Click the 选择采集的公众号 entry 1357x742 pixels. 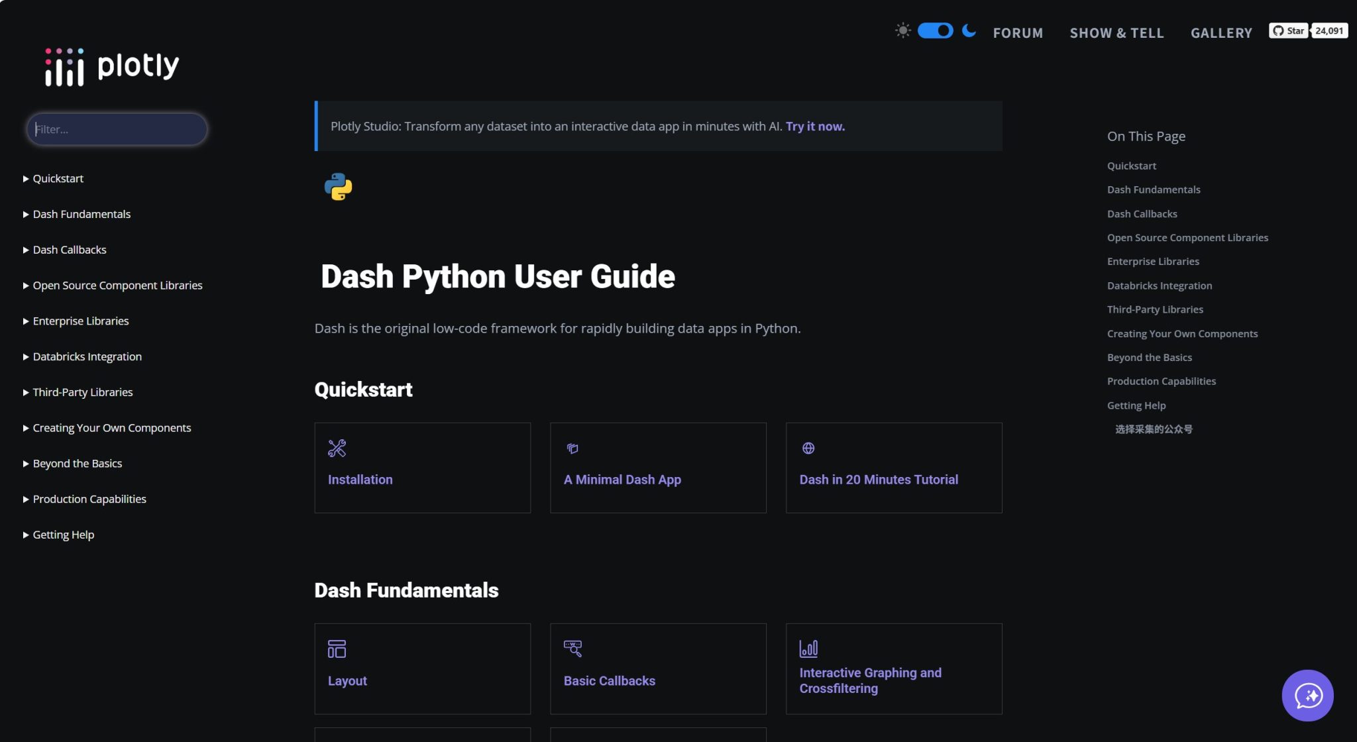pos(1153,429)
